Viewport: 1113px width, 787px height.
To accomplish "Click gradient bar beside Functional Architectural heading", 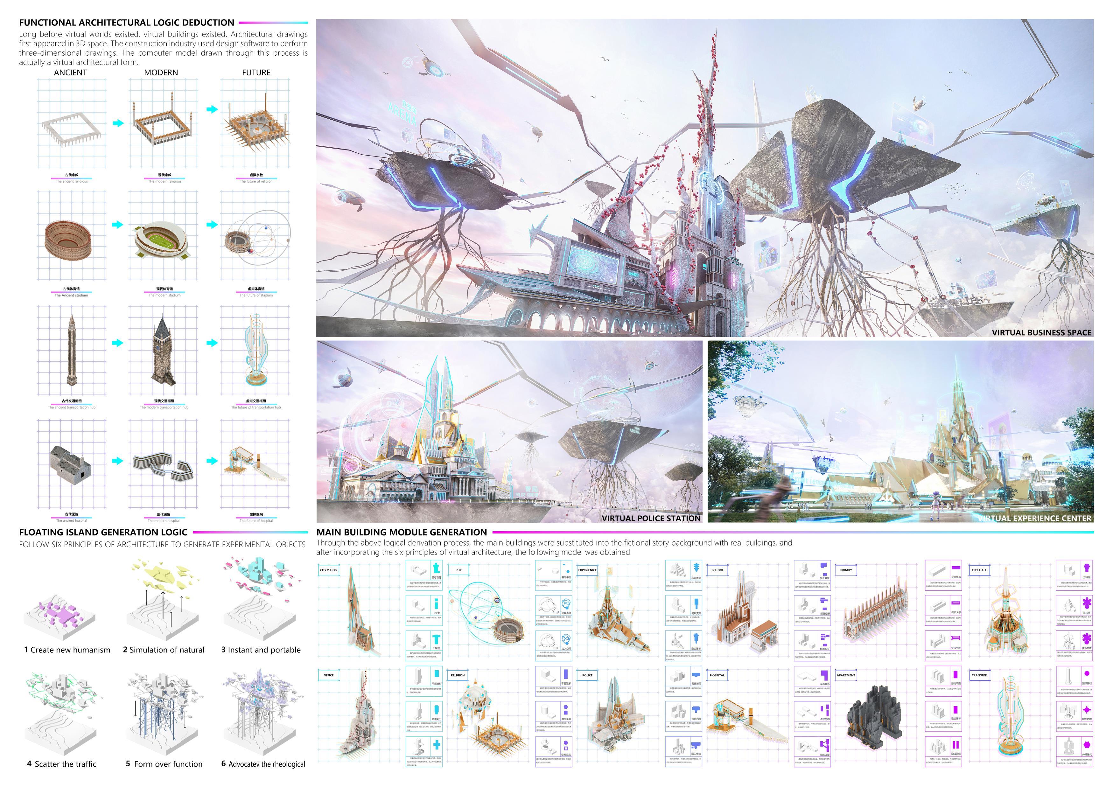I will [273, 23].
